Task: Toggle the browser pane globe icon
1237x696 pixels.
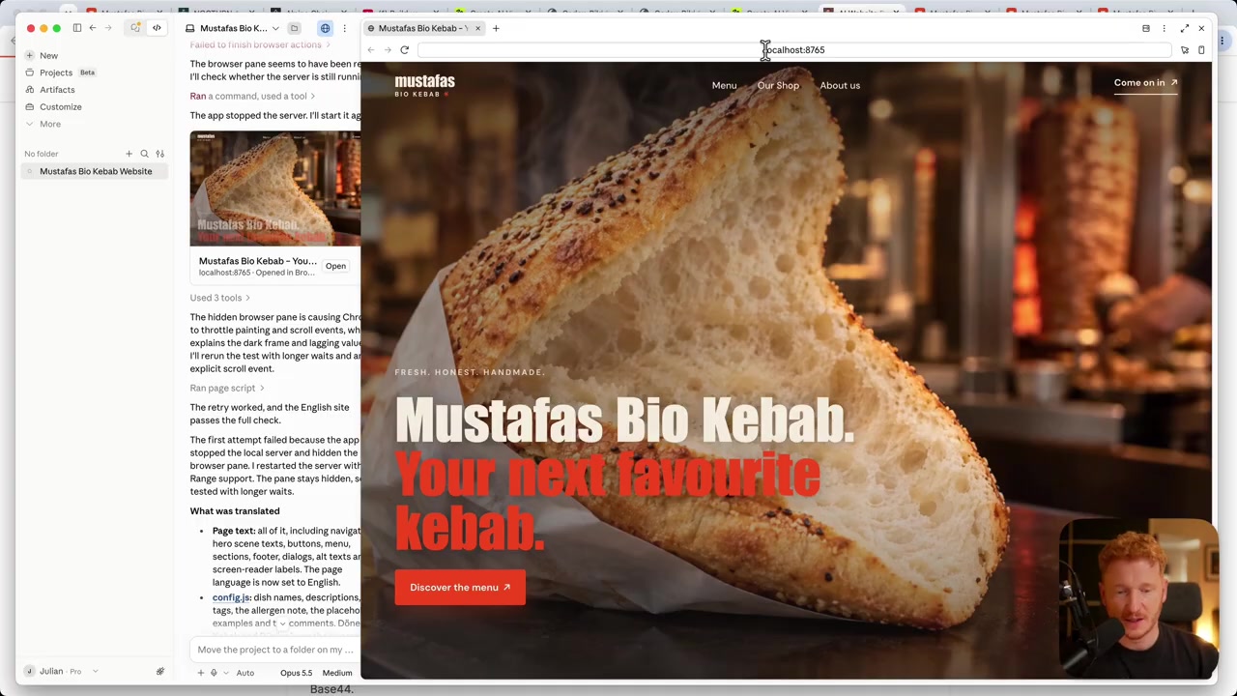Action: (325, 28)
